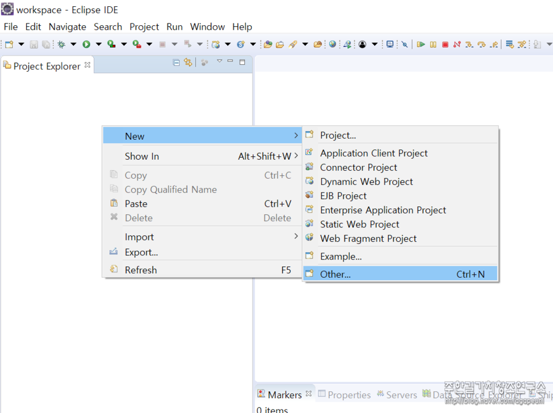Open the Debug dropdown arrow

pyautogui.click(x=73, y=44)
